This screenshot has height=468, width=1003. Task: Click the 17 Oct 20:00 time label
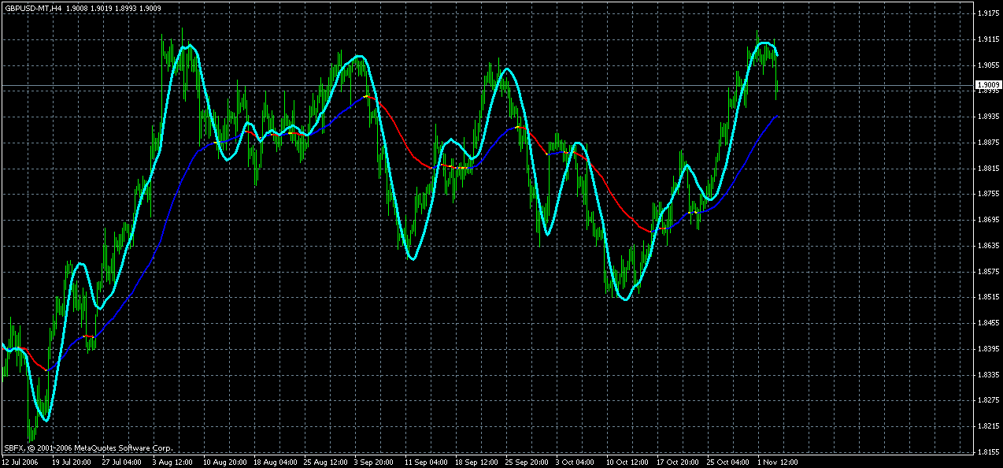point(678,462)
